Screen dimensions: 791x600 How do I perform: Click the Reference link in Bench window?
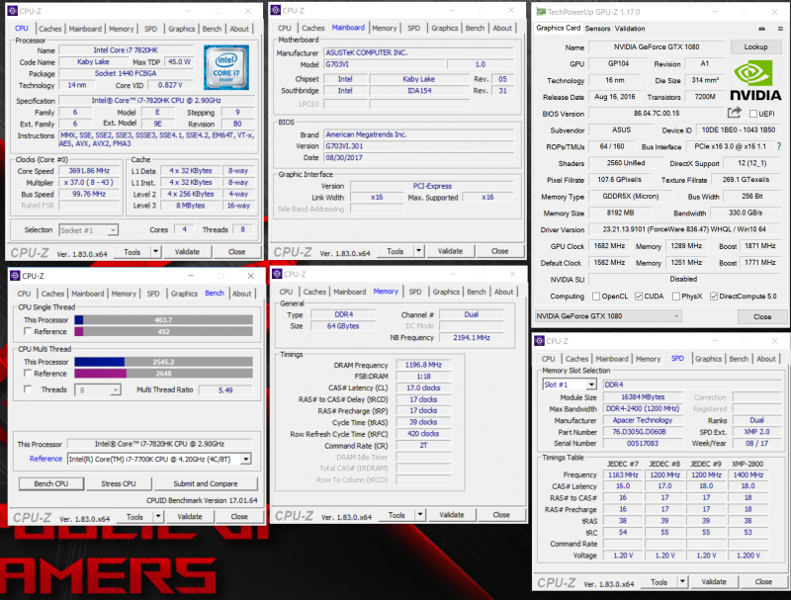(x=45, y=459)
